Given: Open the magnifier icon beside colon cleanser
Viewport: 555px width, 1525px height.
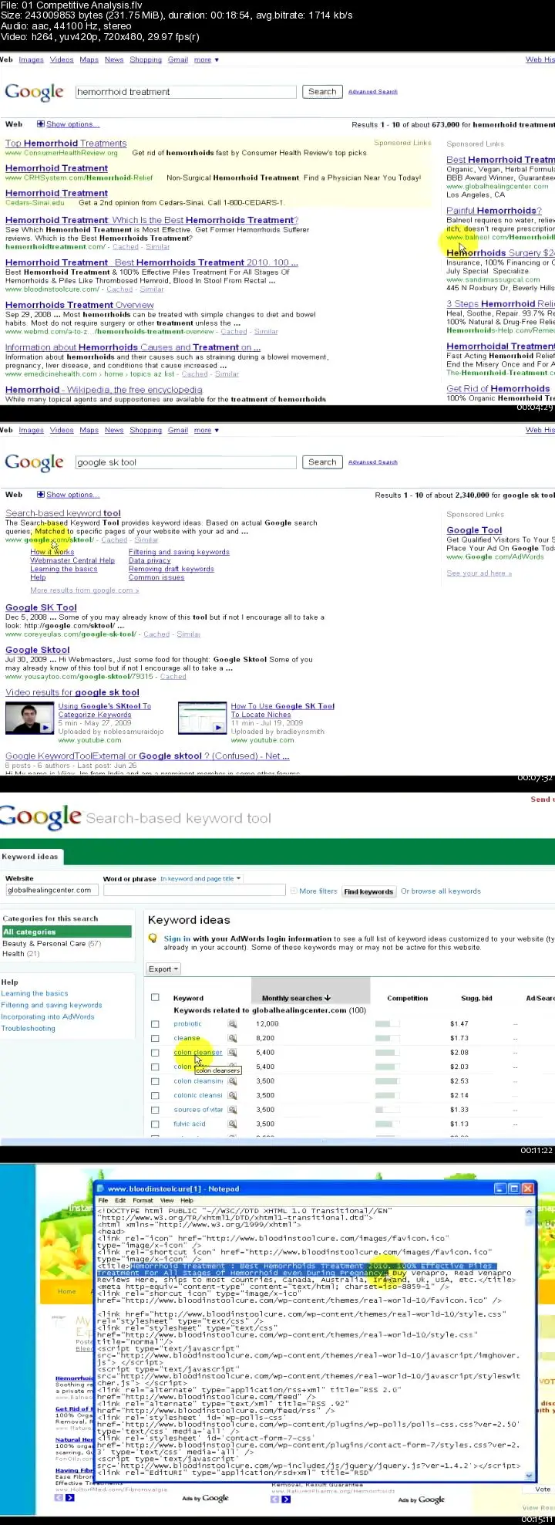Looking at the screenshot, I should (x=232, y=1053).
